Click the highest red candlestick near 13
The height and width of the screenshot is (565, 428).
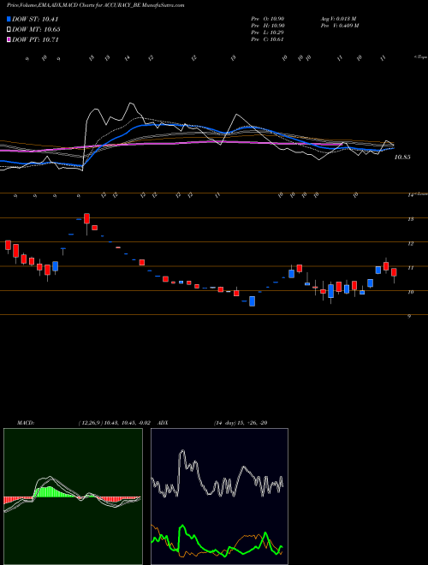[86, 218]
